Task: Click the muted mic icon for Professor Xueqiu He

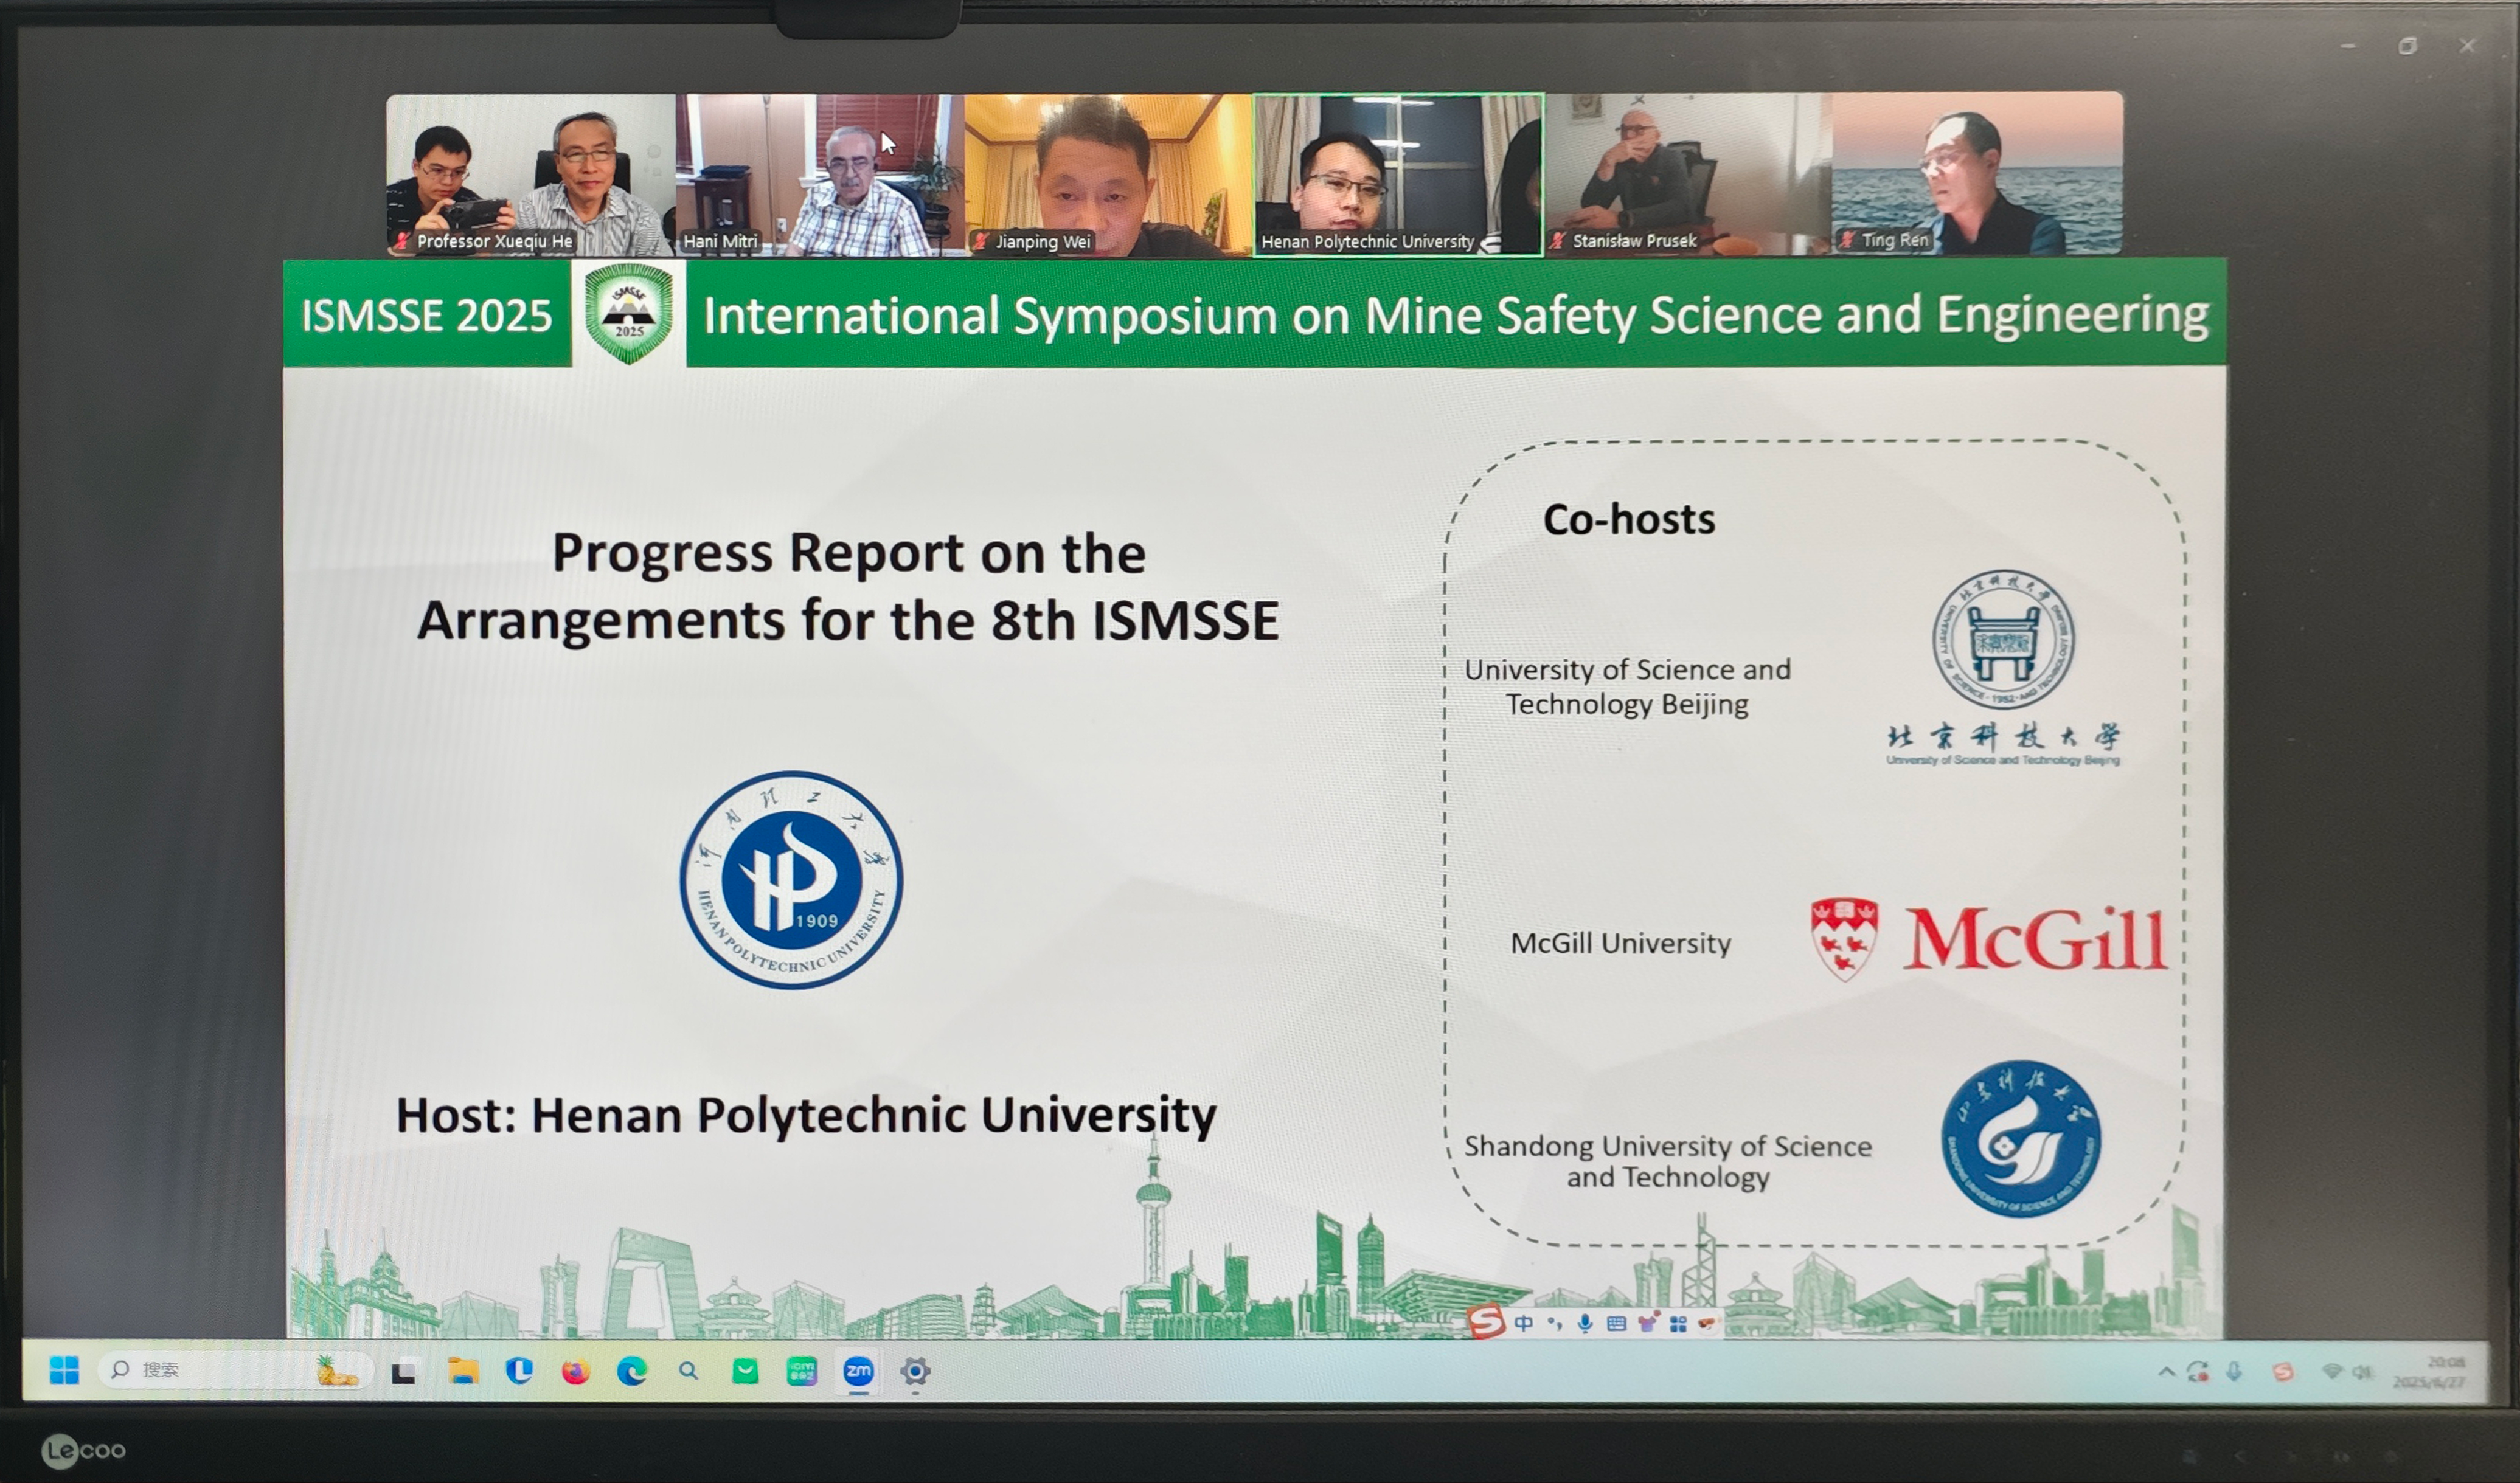Action: tap(402, 241)
